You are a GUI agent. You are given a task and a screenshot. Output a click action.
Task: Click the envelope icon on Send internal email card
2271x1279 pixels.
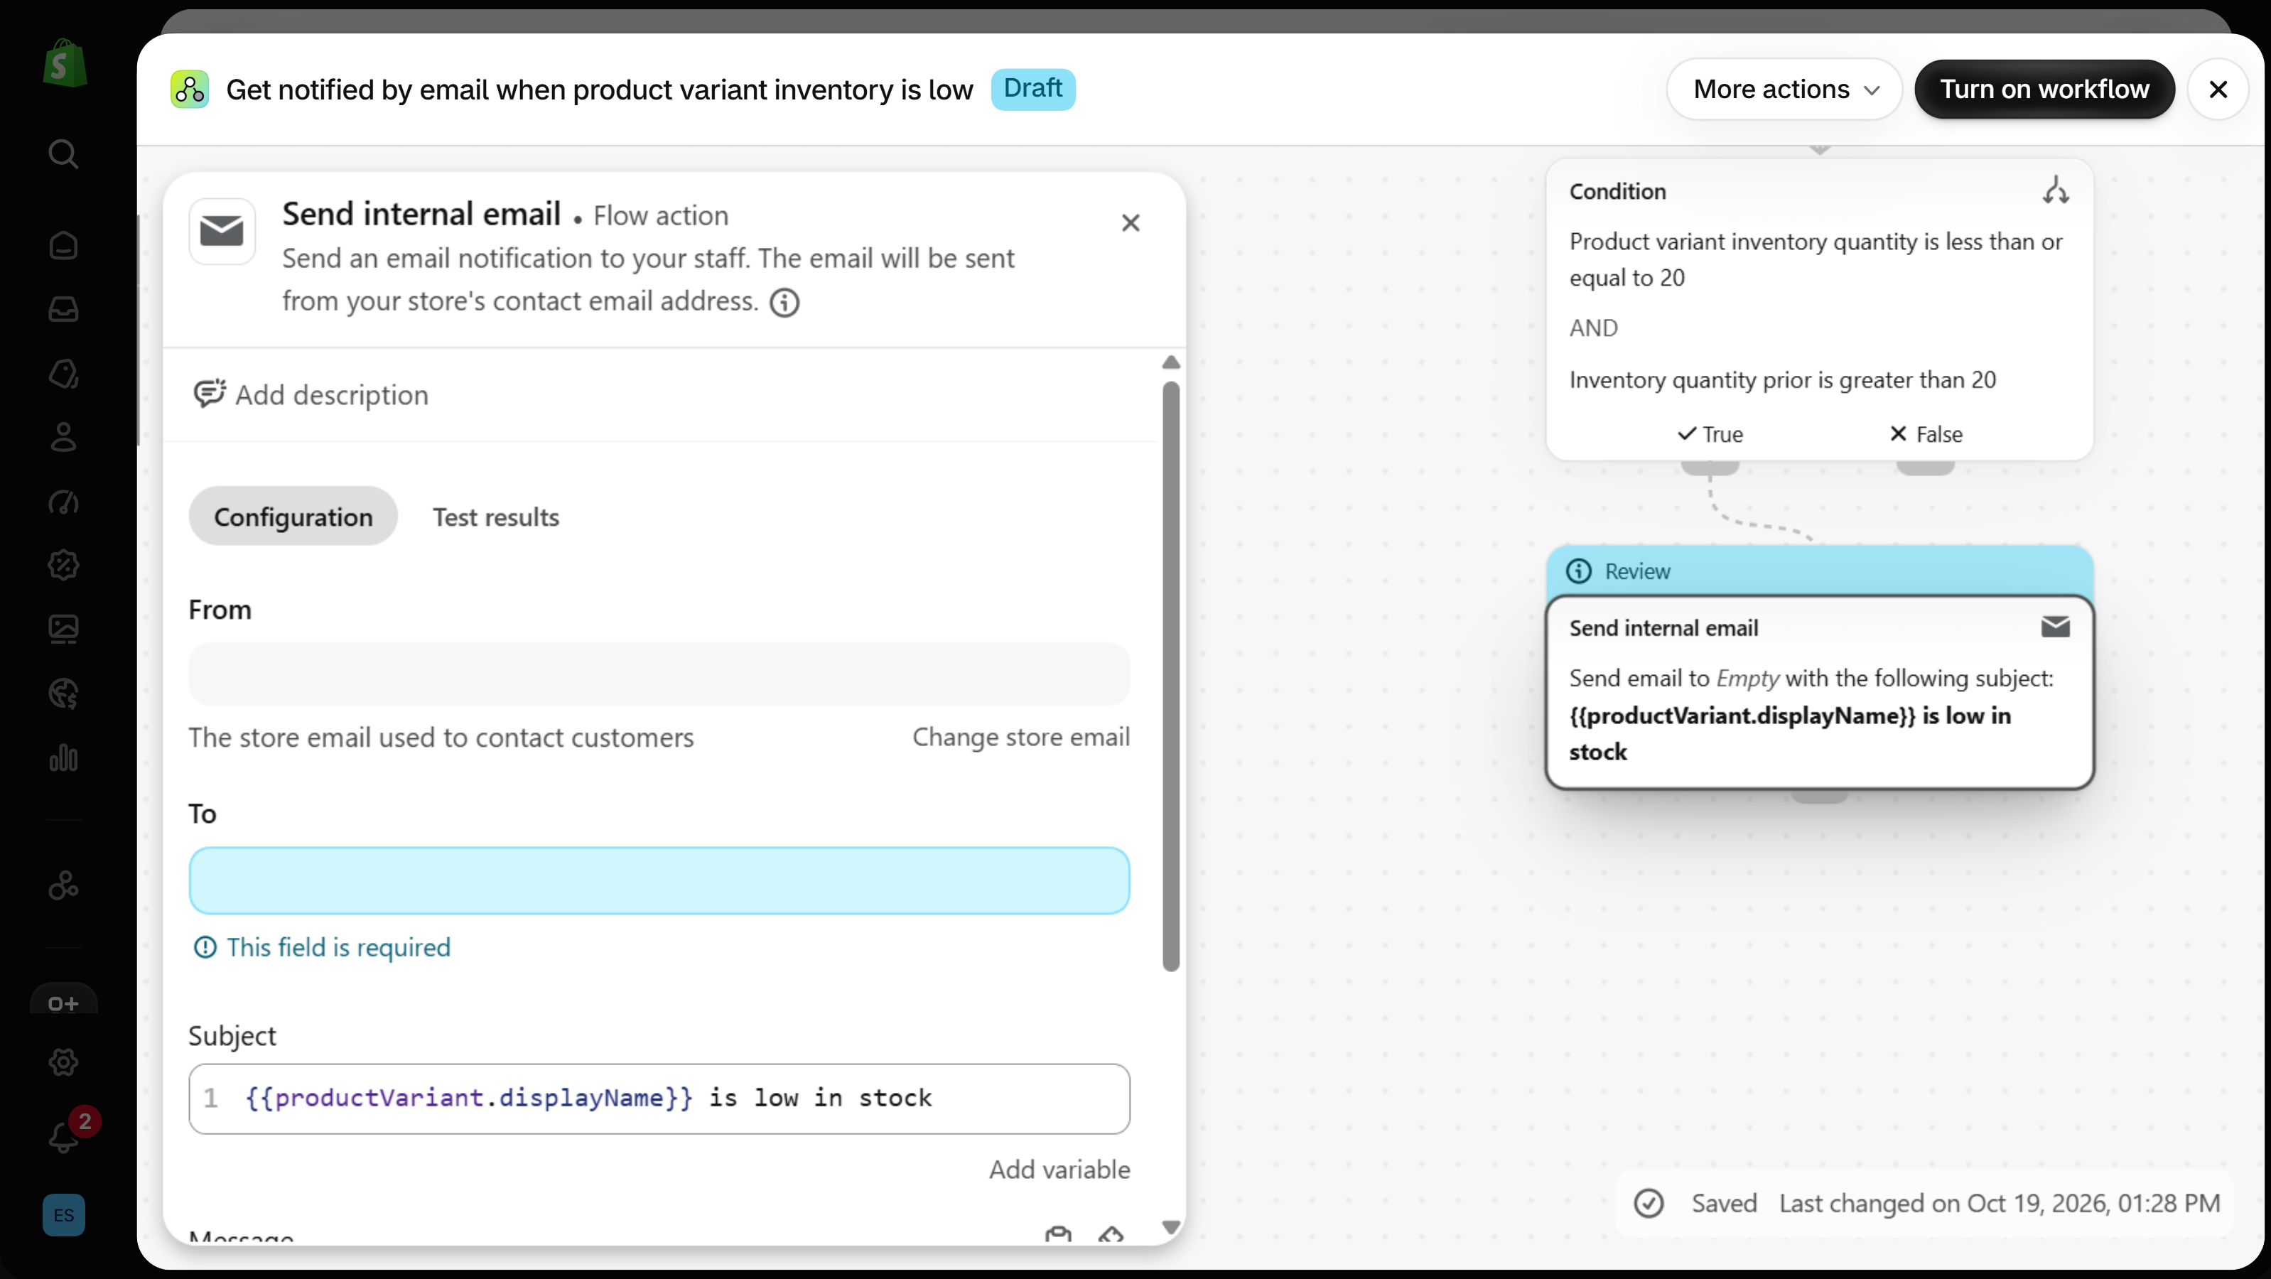click(x=2055, y=627)
